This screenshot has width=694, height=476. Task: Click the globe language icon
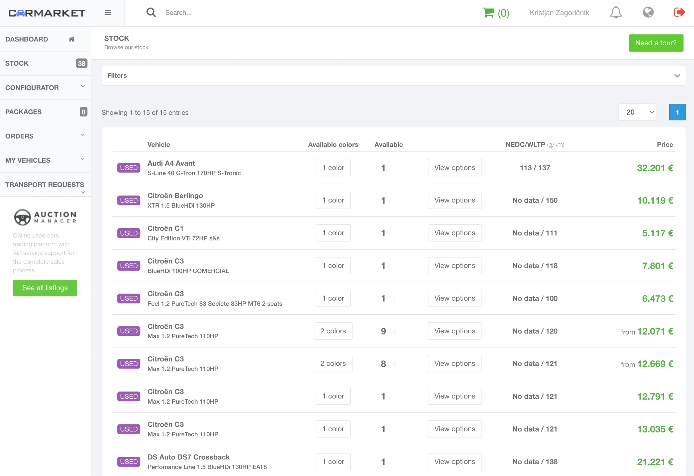click(x=648, y=12)
